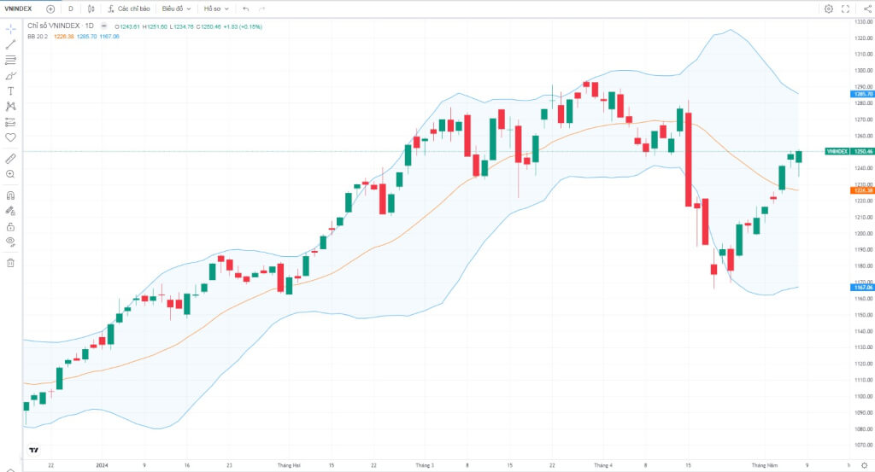Click the Tháng 4 date label

click(602, 465)
